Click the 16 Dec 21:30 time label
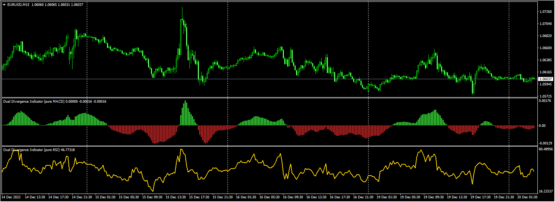Viewport: 555px width, 202px height. (363, 197)
